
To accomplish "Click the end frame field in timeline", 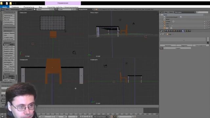I will (x=60, y=117).
